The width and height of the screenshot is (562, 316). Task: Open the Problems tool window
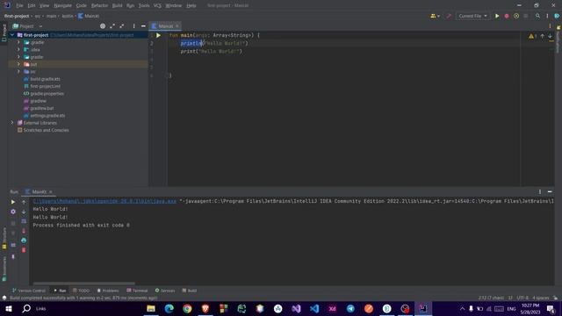[x=108, y=291]
